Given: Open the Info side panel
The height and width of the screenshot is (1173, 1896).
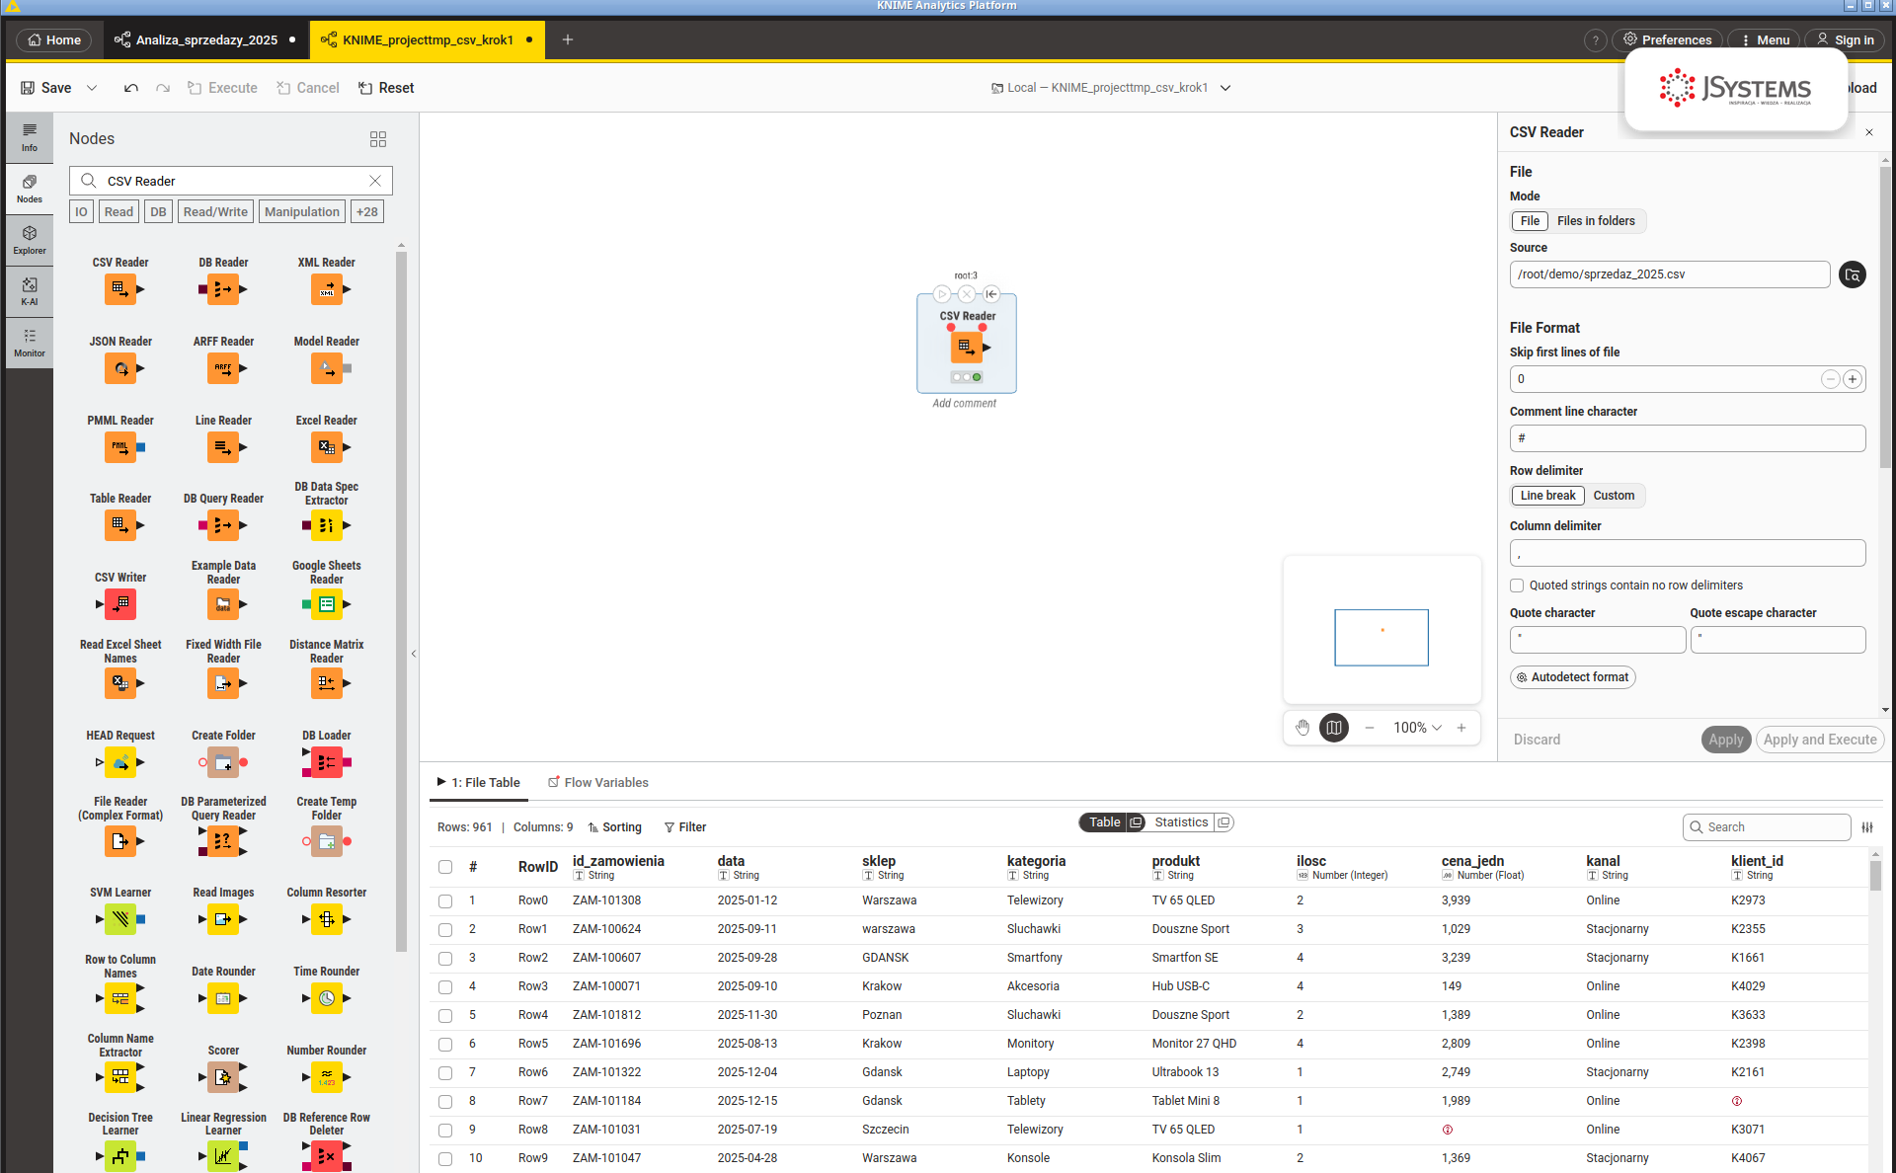Looking at the screenshot, I should pyautogui.click(x=30, y=137).
